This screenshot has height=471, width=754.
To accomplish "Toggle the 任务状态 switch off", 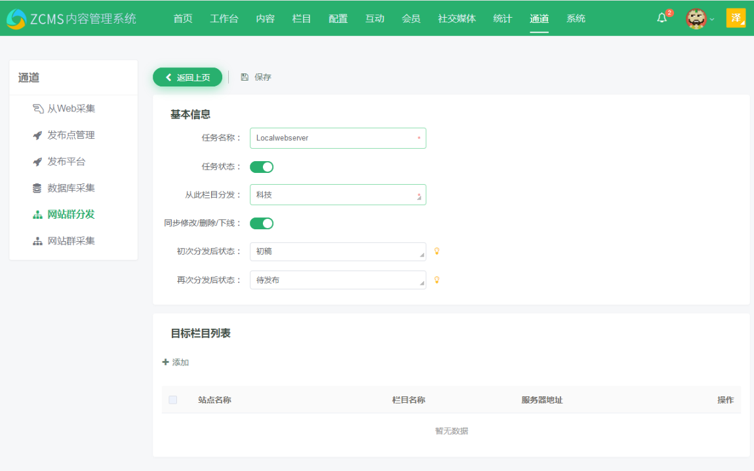I will pyautogui.click(x=262, y=166).
